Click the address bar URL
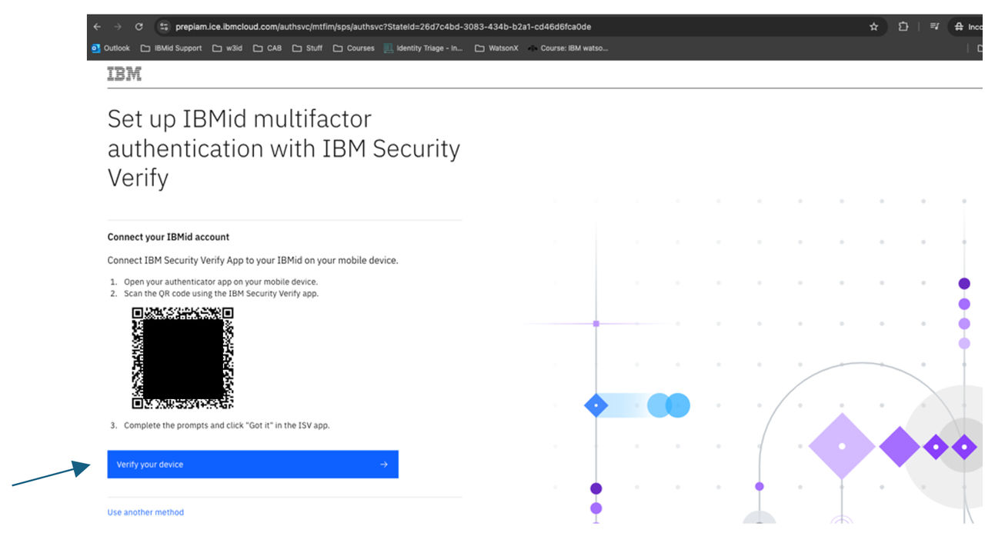 [x=383, y=27]
